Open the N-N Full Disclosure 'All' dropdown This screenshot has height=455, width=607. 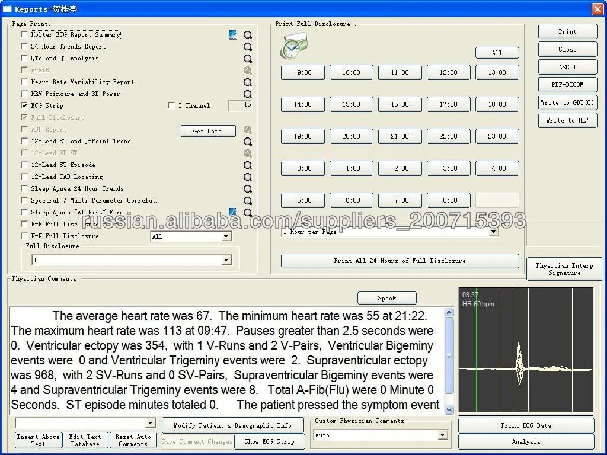click(x=226, y=236)
